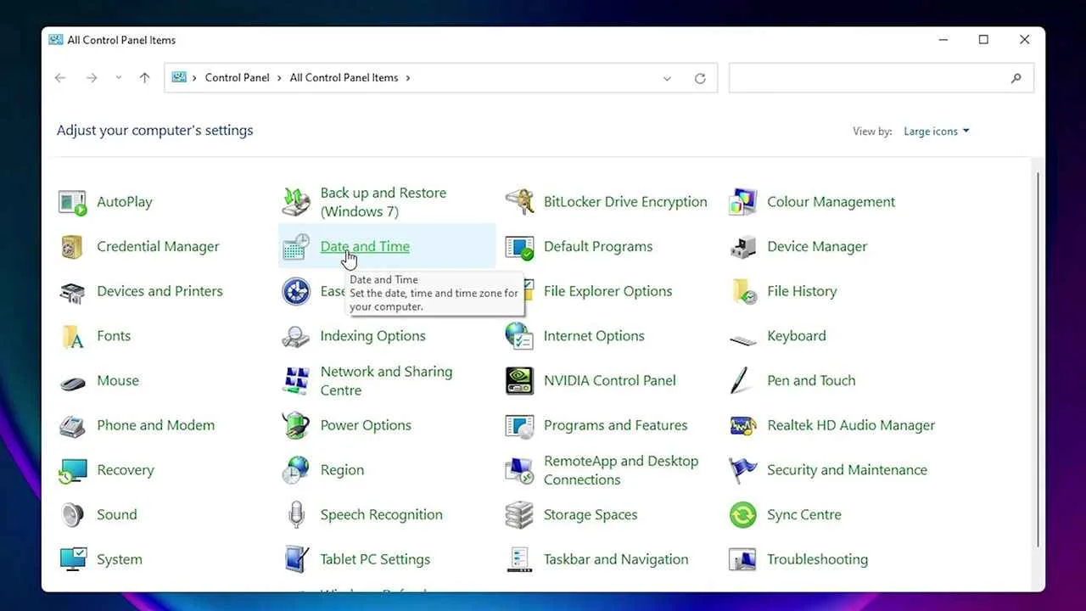1086x611 pixels.
Task: Open the Indexing Options icon
Action: click(296, 336)
